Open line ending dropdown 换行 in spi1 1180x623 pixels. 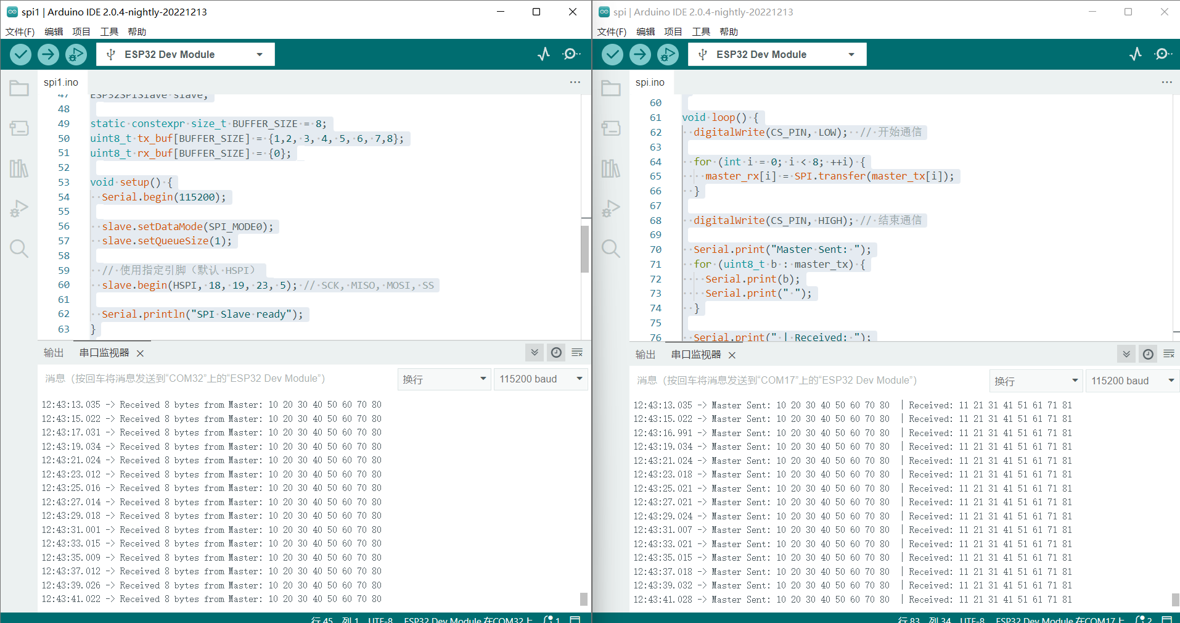pyautogui.click(x=445, y=379)
